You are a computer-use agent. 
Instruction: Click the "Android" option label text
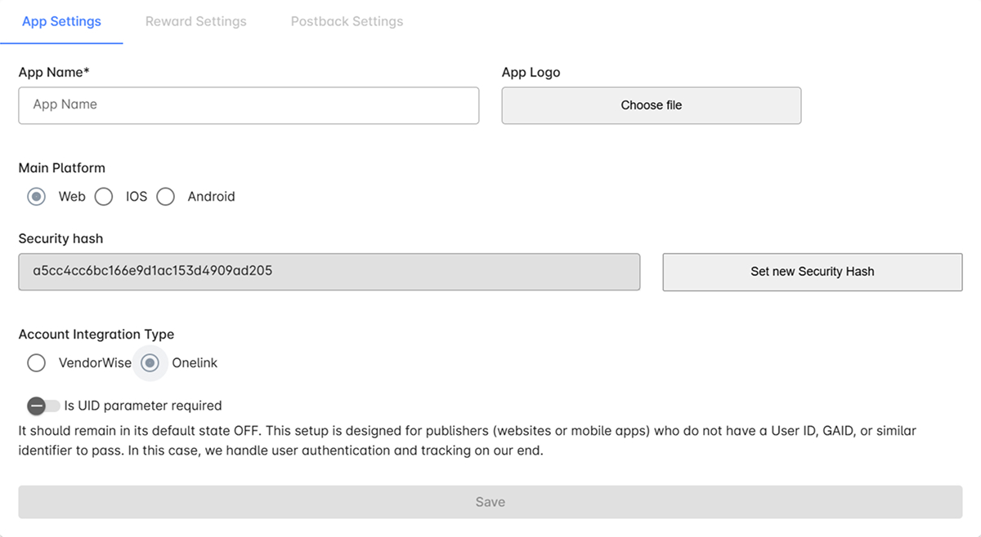tap(211, 197)
